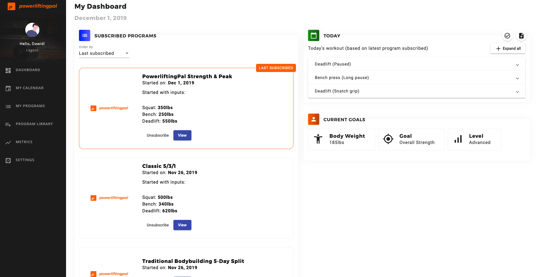Open Settings from the sidebar

point(25,160)
